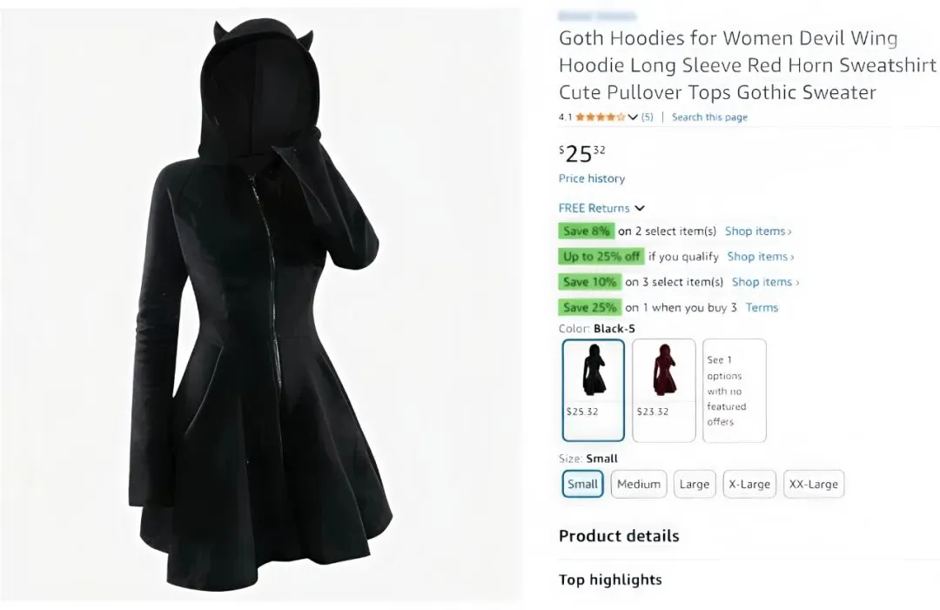Choose size Large
Viewport: 940px width, 610px height.
[x=695, y=484]
